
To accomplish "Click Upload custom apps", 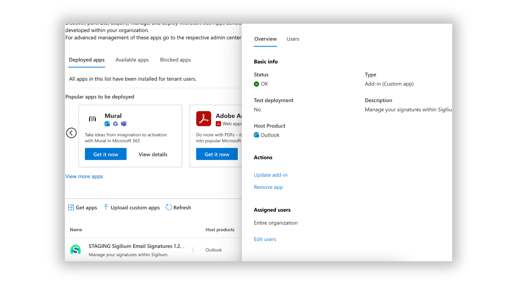I will (x=132, y=207).
